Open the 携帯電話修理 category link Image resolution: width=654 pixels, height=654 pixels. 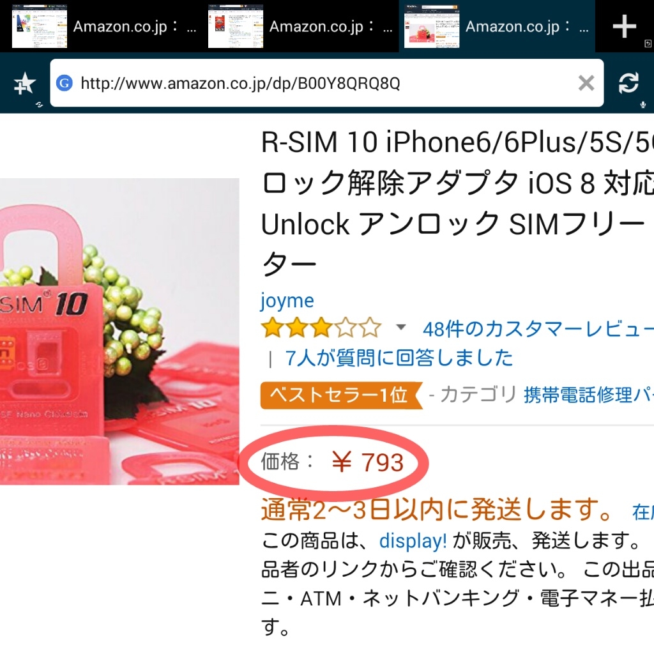(x=588, y=395)
